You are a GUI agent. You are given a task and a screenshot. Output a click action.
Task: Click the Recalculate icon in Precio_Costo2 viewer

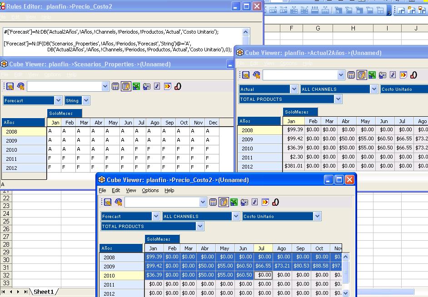[x=213, y=202]
